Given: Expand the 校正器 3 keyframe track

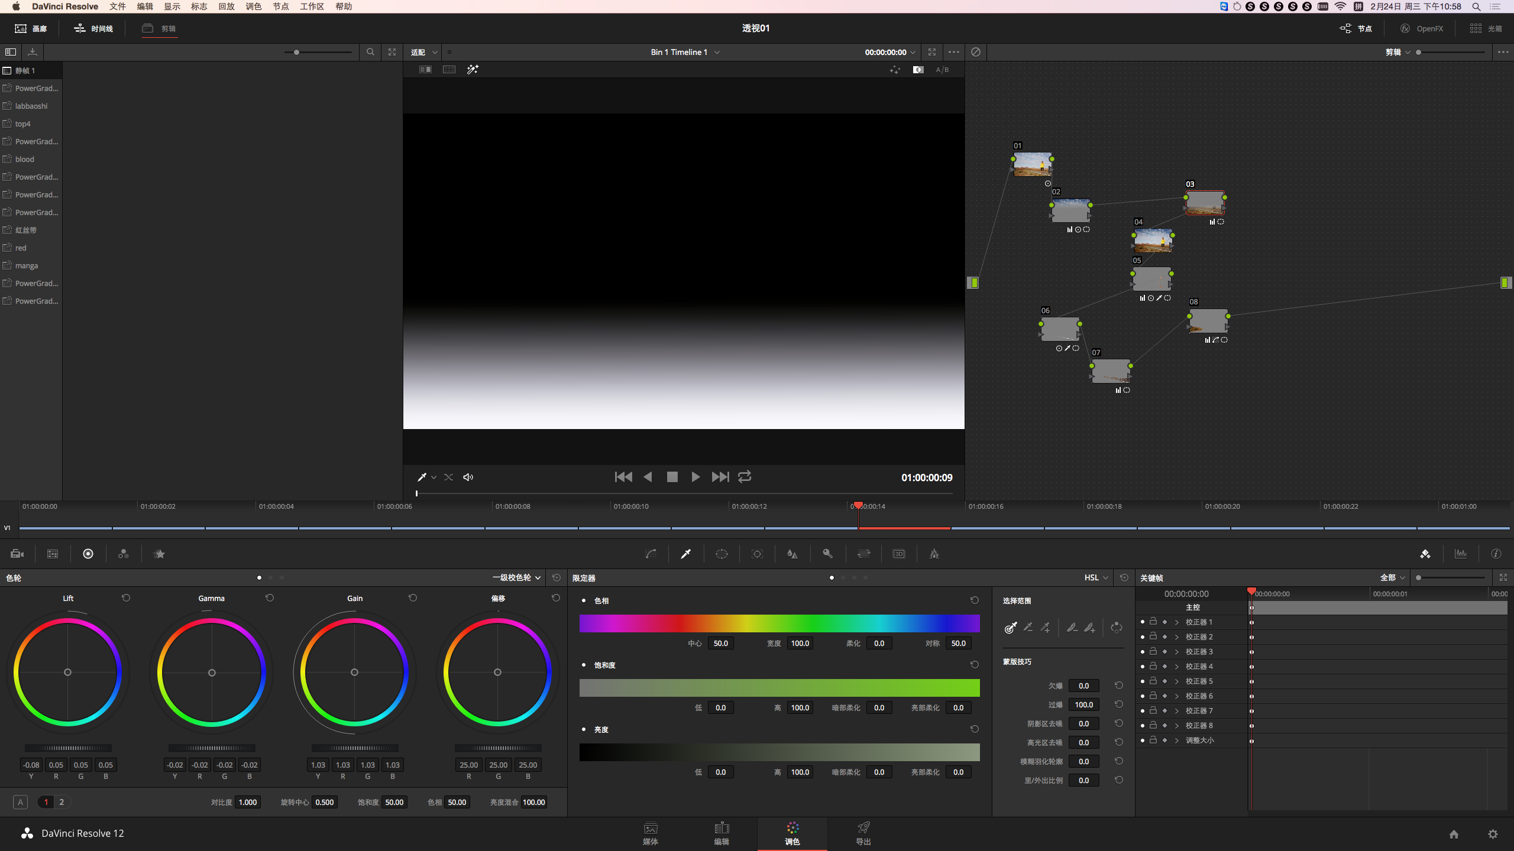Looking at the screenshot, I should coord(1177,652).
